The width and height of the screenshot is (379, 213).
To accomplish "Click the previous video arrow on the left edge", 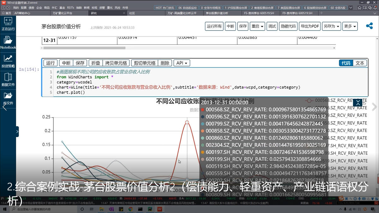I will (x=4, y=107).
